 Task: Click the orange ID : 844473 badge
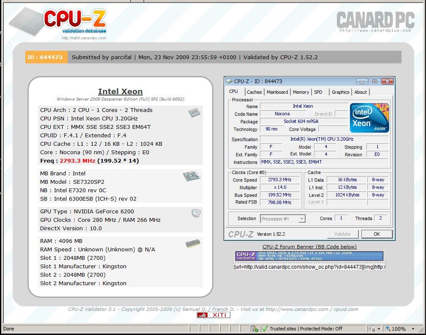46,57
